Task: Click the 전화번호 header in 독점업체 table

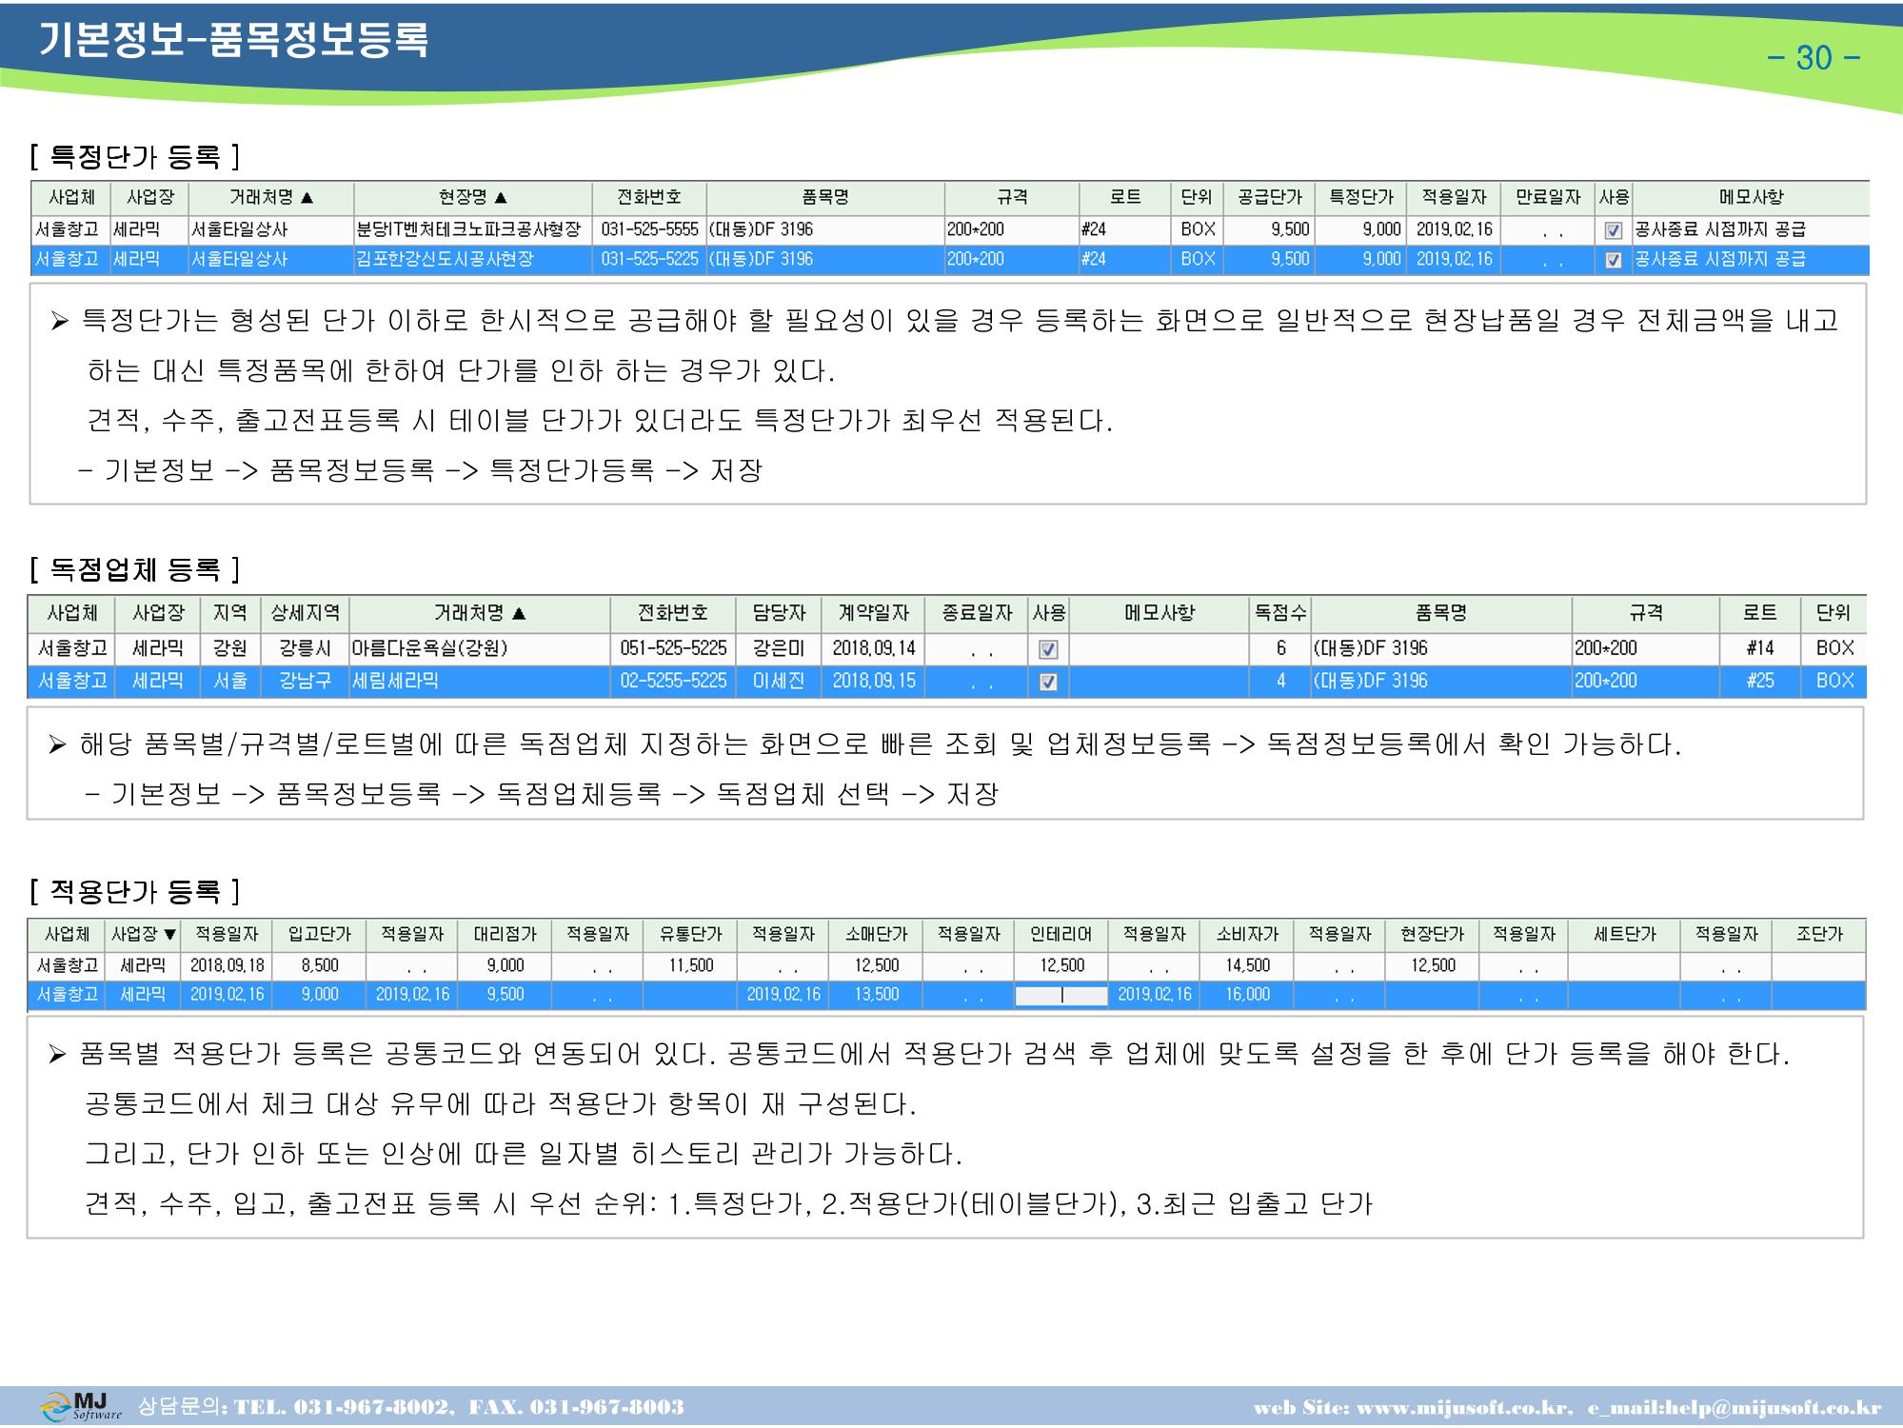Action: pos(673,613)
